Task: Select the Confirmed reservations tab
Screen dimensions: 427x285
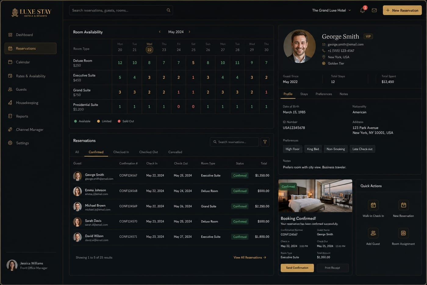Action: coord(96,152)
